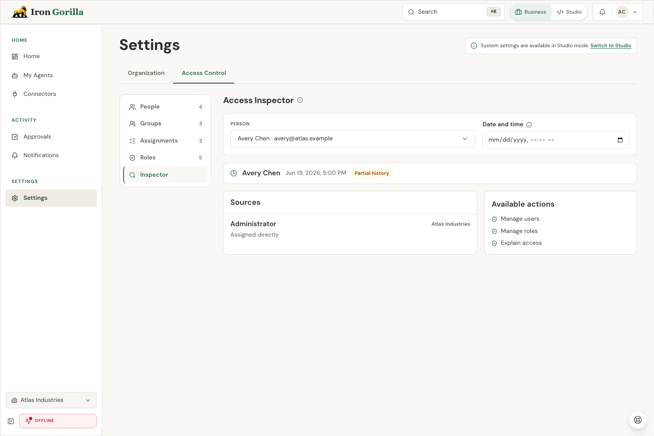Click Explain access action text
Screen dimensions: 654x436
(x=521, y=243)
